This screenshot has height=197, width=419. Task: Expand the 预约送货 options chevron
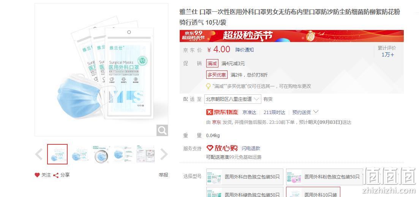pos(316,112)
